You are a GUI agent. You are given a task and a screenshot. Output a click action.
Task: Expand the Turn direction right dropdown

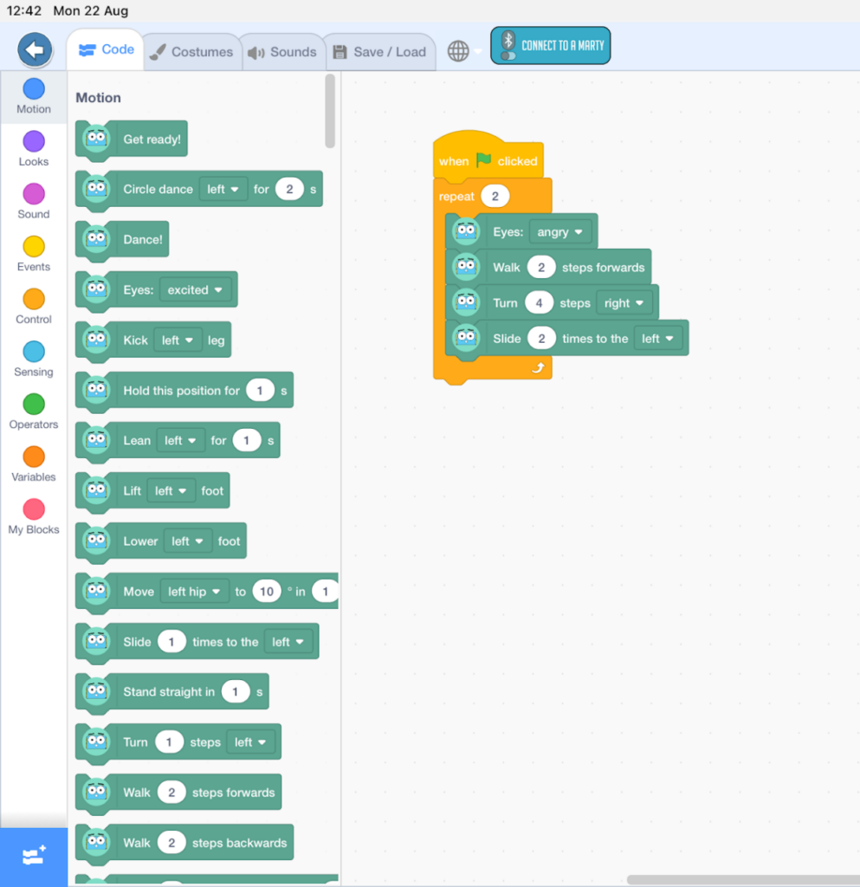pos(625,303)
